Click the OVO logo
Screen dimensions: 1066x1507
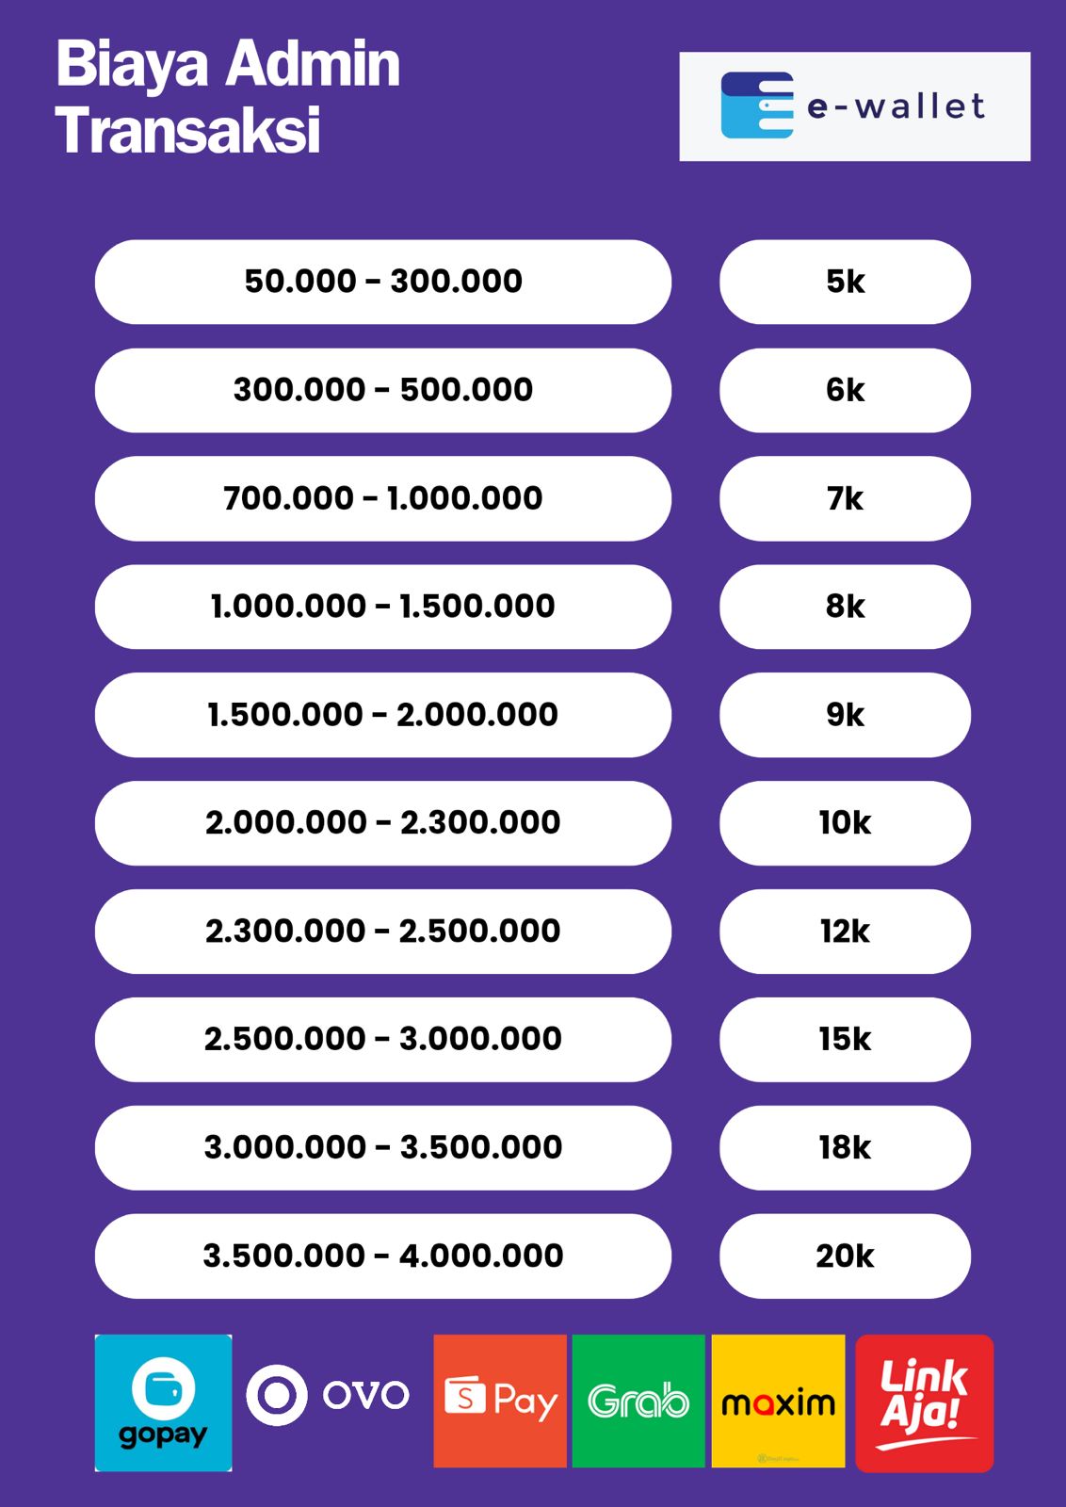tap(328, 1395)
